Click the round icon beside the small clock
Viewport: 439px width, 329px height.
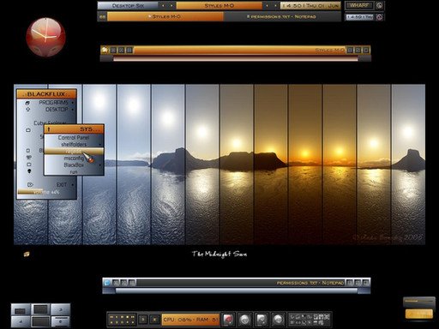click(379, 17)
